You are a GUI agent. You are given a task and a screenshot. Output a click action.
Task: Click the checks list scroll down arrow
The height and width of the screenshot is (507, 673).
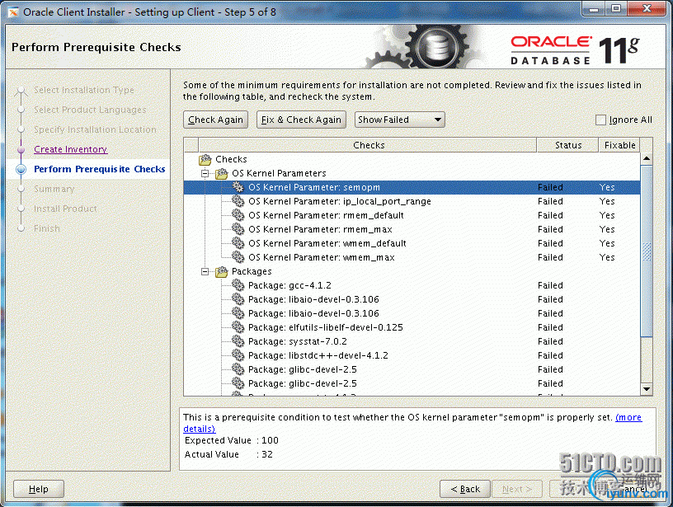point(647,389)
